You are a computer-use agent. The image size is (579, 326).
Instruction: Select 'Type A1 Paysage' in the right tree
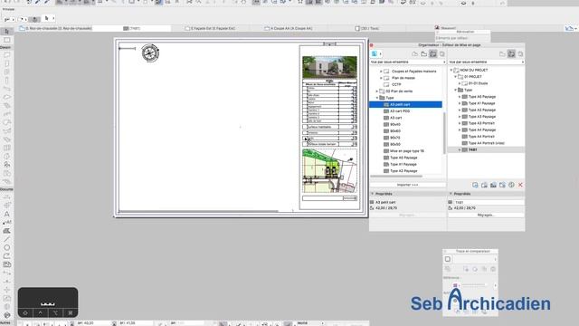point(481,103)
